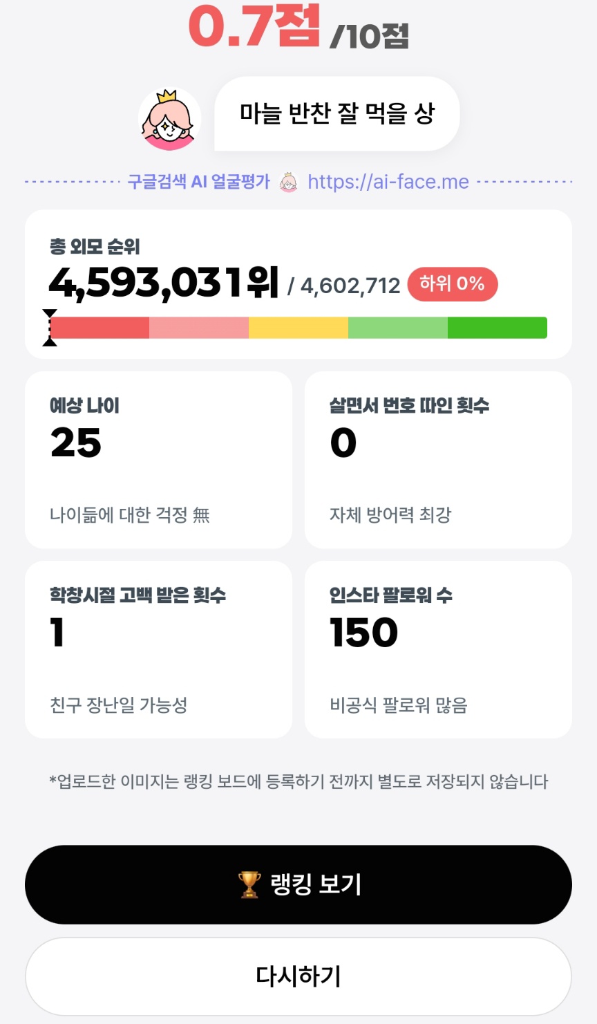Image resolution: width=597 pixels, height=1024 pixels.
Task: Click the 학창시절 고백 받은 횟수 card
Action: [x=159, y=650]
